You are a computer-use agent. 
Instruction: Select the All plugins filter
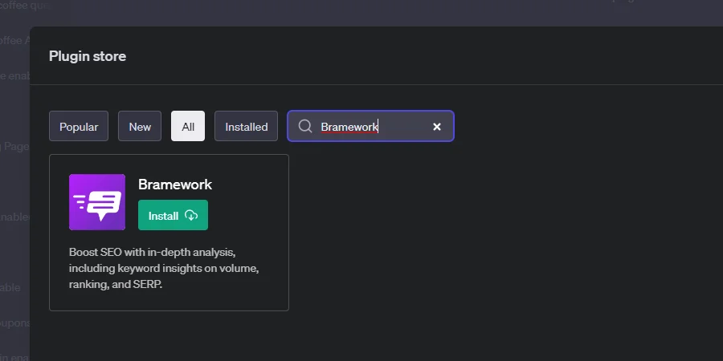coord(188,126)
